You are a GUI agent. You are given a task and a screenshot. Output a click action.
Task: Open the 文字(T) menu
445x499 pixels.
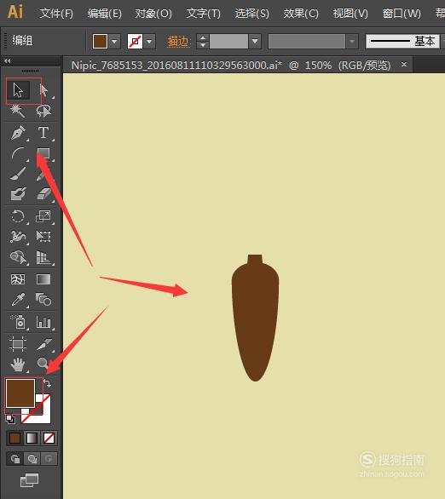[203, 14]
